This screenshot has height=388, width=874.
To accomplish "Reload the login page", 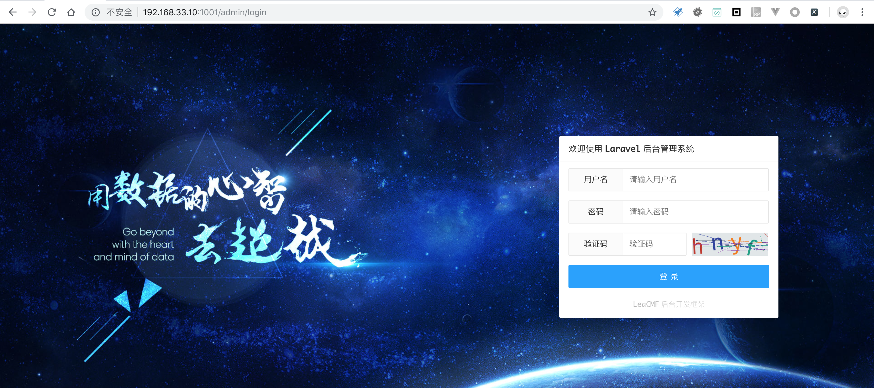I will click(51, 12).
